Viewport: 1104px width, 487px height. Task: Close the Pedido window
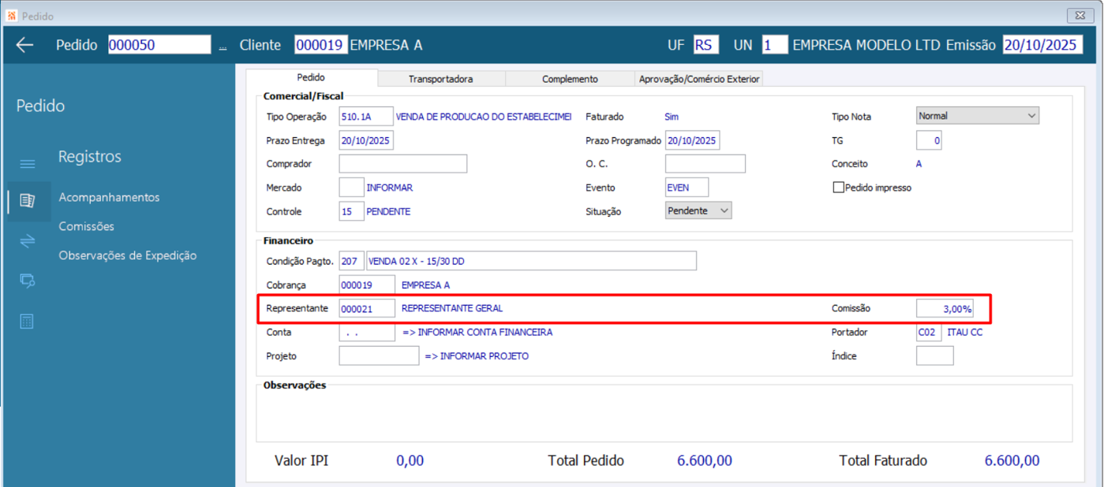point(1080,15)
